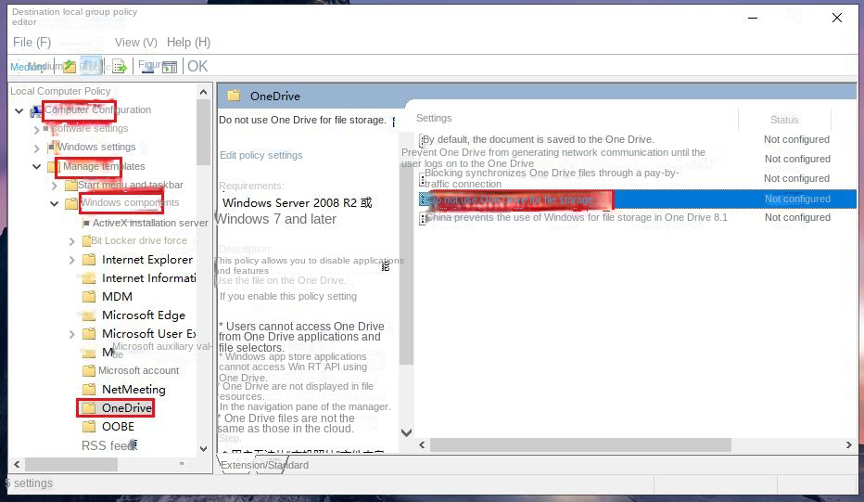Click the export list toolbar icon
Image resolution: width=864 pixels, height=502 pixels.
[119, 66]
